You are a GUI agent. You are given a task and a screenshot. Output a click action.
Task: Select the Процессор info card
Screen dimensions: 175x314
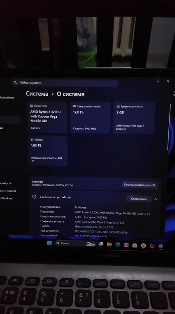click(x=48, y=117)
